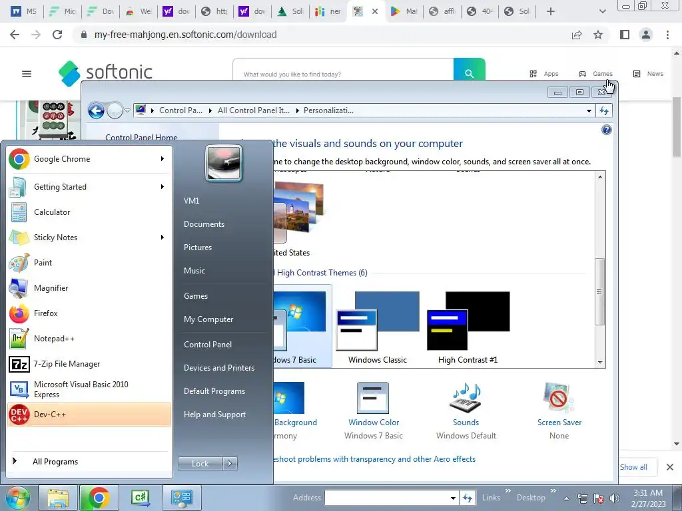Image resolution: width=682 pixels, height=511 pixels.
Task: Click Show all downloads link
Action: (x=633, y=467)
